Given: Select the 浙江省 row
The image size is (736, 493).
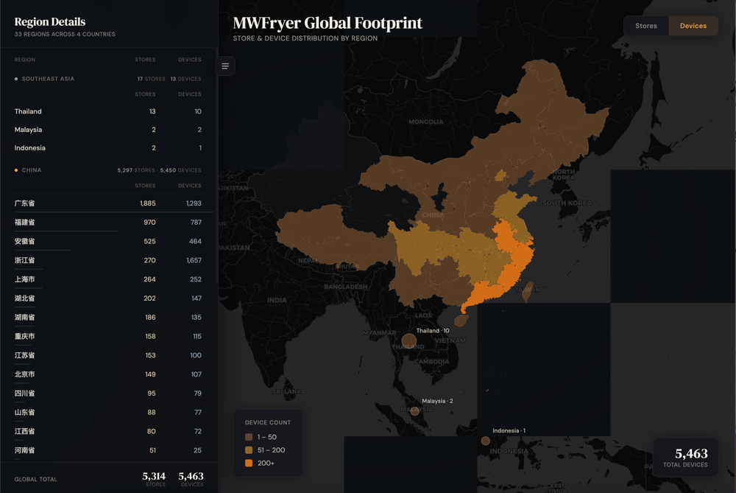Looking at the screenshot, I should click(x=108, y=260).
